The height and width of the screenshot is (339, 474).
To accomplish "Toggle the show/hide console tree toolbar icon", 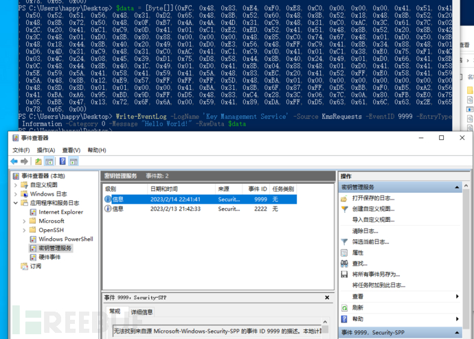I will 49,161.
